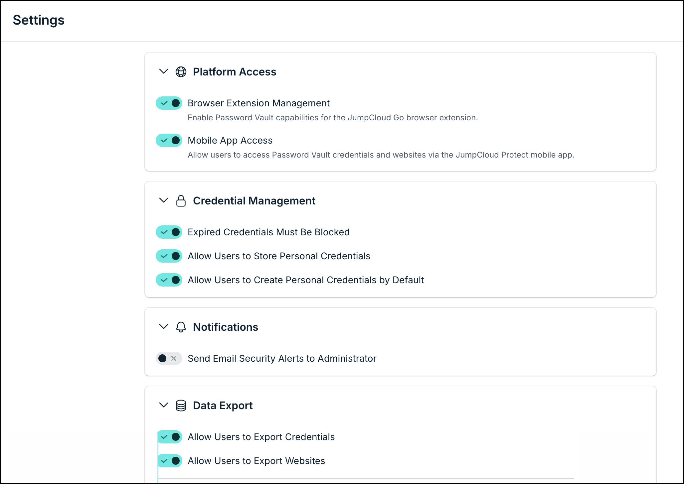The height and width of the screenshot is (484, 684).
Task: Toggle Create Personal Credentials by Default switch
Action: (x=169, y=280)
